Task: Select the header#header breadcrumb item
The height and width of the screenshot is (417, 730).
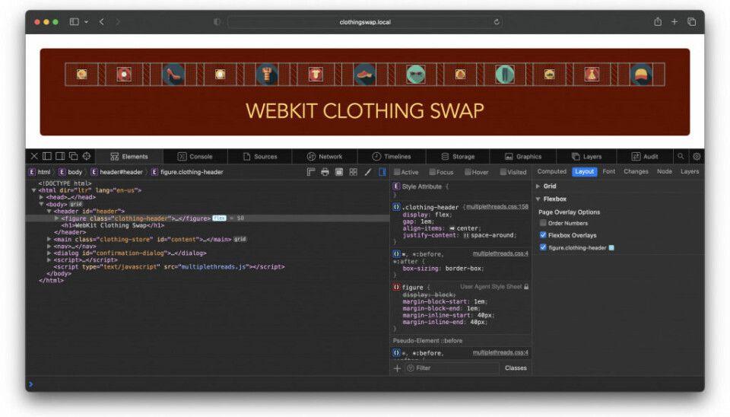Action: point(117,172)
